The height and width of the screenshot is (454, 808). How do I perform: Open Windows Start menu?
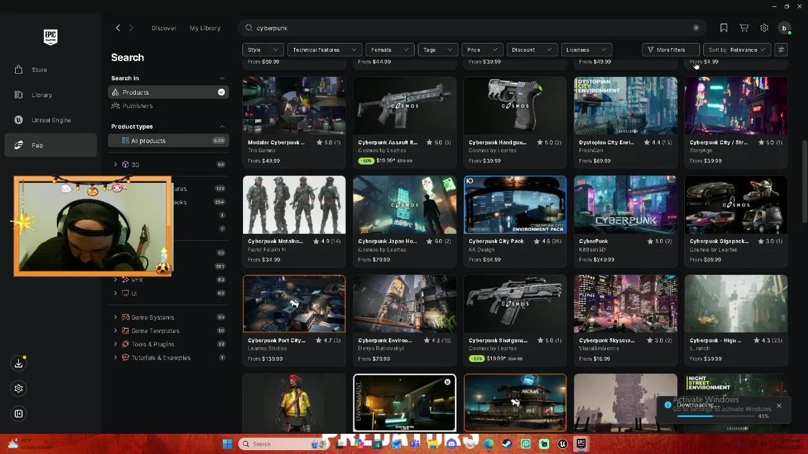[x=227, y=444]
